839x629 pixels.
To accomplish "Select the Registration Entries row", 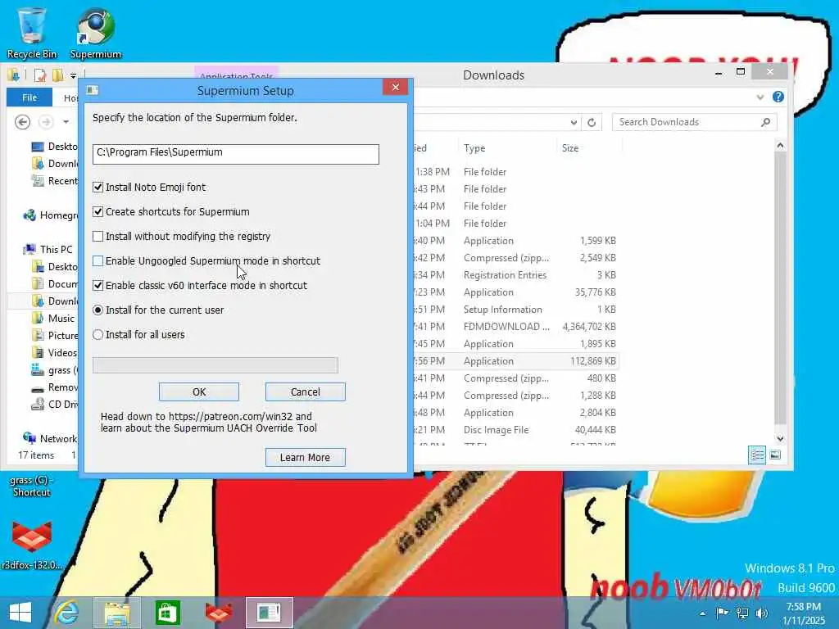I will pos(515,275).
